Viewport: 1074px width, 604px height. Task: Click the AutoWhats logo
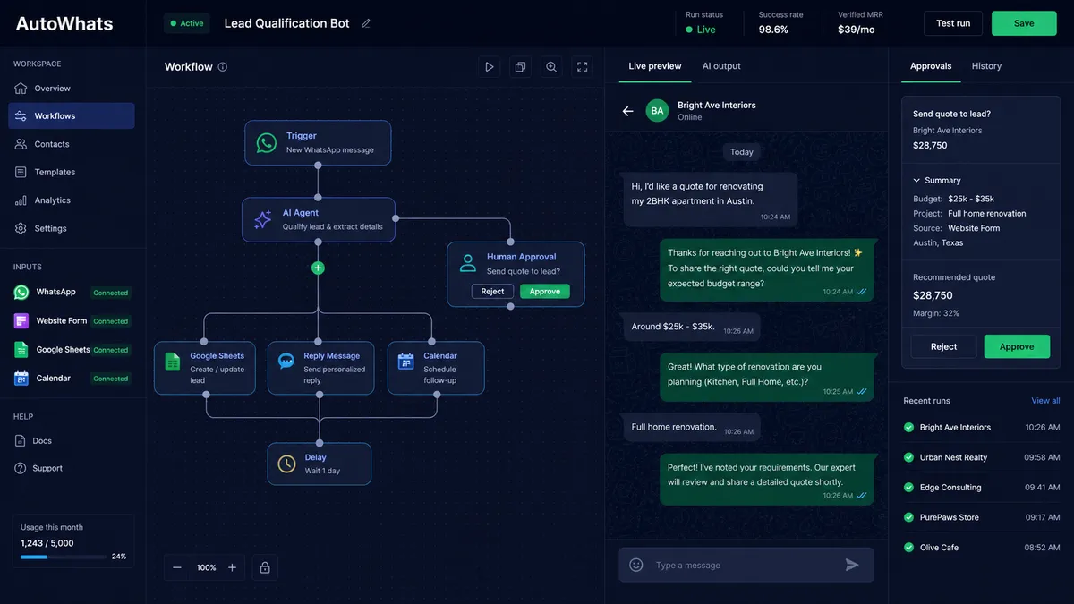pyautogui.click(x=64, y=24)
